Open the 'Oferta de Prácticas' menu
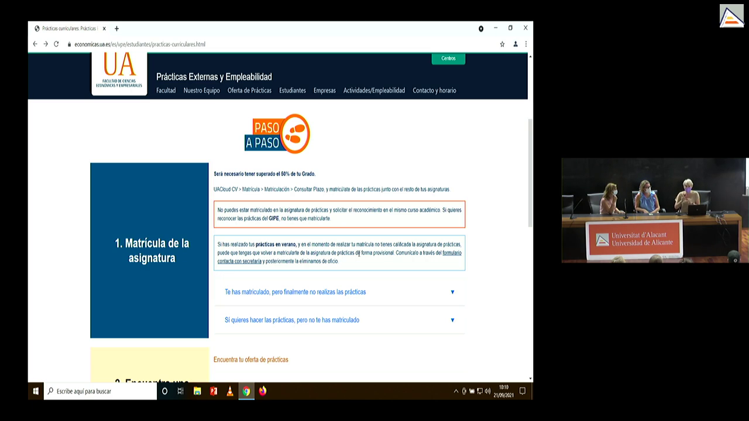Screen dimensions: 749x421 (x=249, y=91)
